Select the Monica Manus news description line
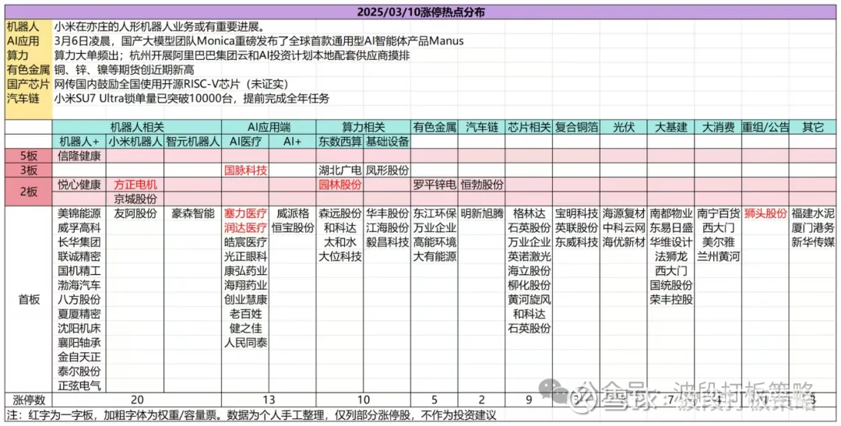The height and width of the screenshot is (426, 841). [x=259, y=40]
